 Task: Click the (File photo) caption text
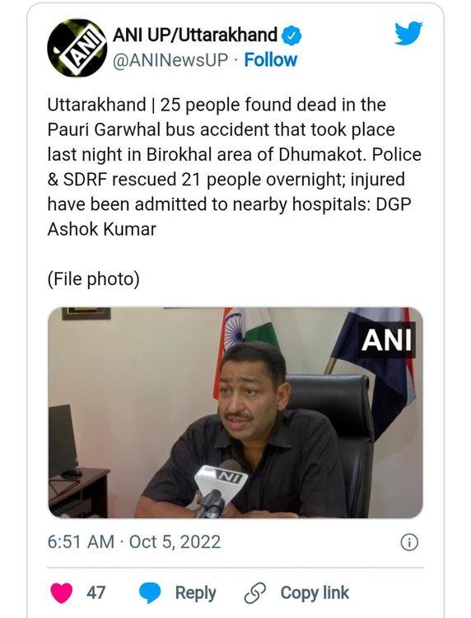[x=94, y=279]
